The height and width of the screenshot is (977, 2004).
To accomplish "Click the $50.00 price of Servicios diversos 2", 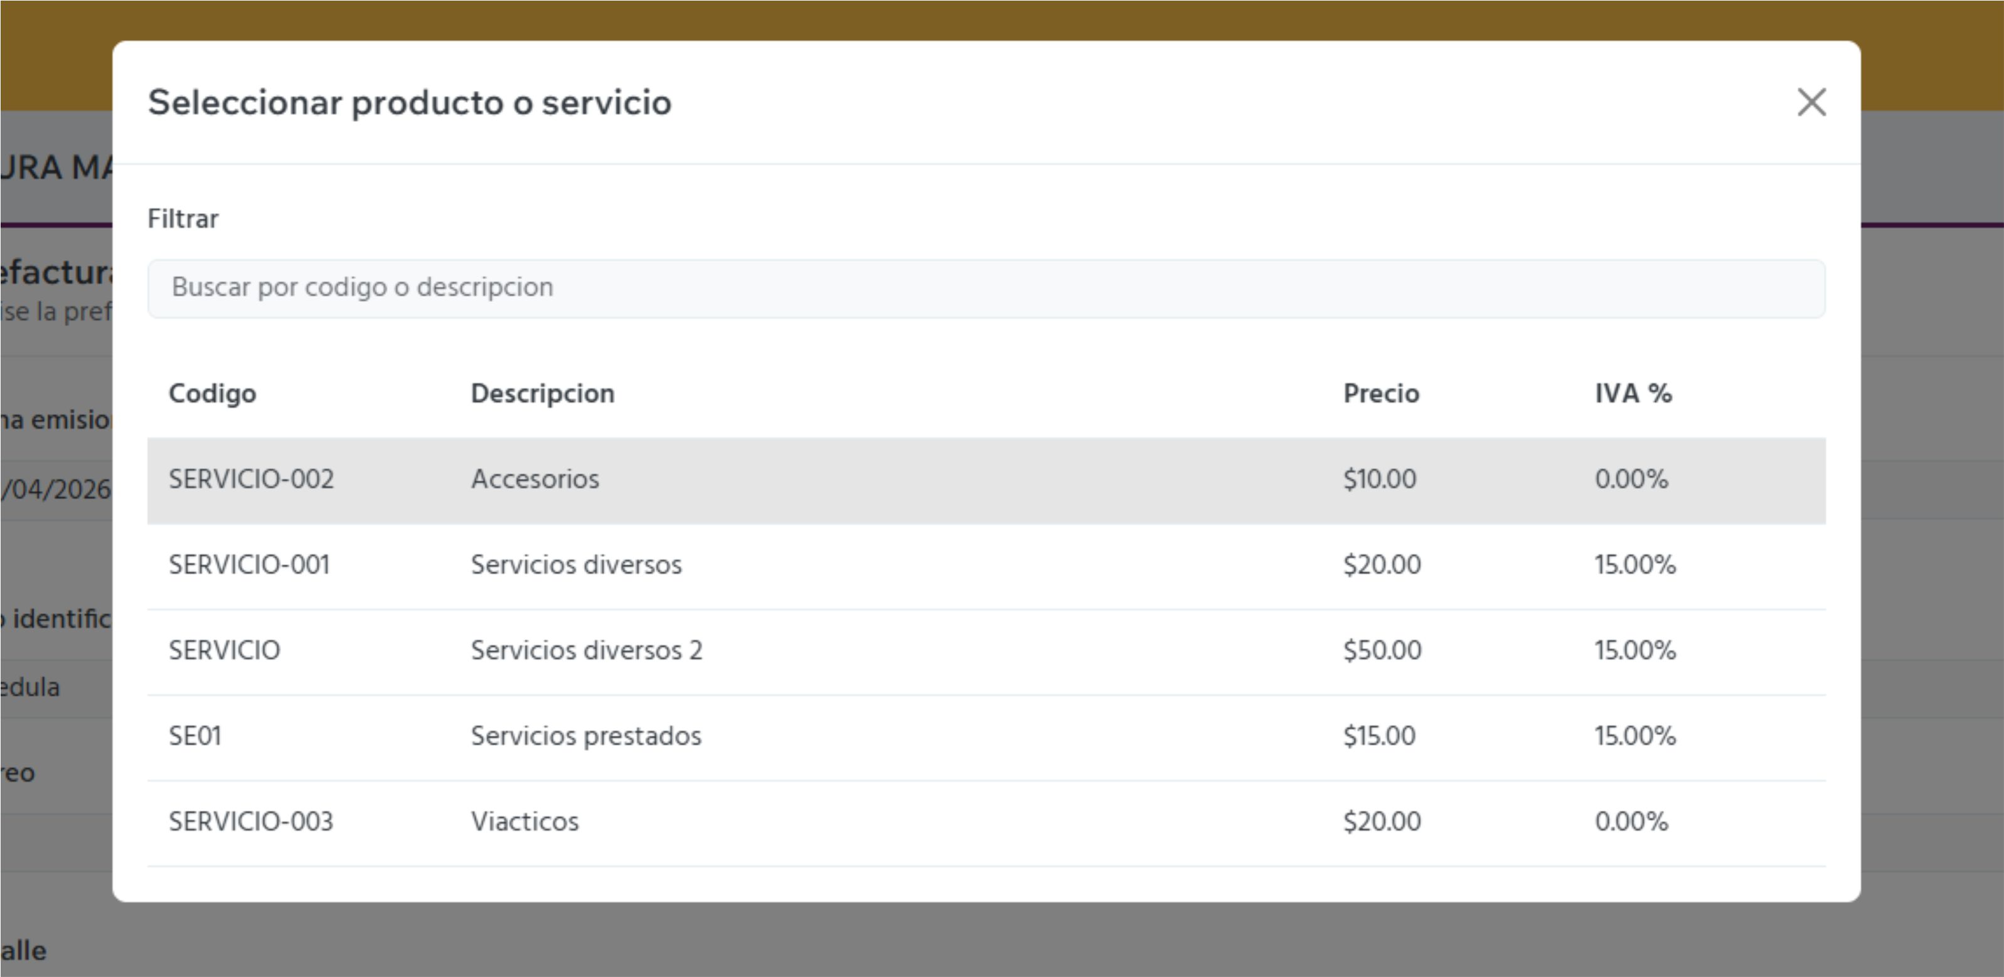I will (x=1381, y=650).
